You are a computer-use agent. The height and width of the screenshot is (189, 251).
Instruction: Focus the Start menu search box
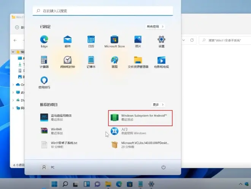point(103,11)
